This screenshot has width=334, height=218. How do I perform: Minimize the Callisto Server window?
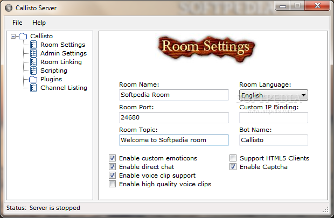(x=283, y=6)
